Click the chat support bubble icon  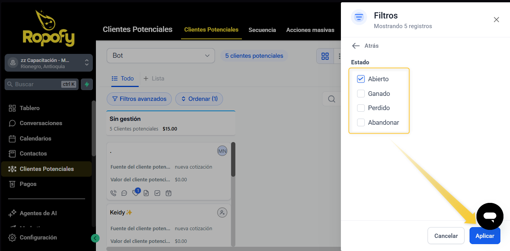pyautogui.click(x=490, y=216)
